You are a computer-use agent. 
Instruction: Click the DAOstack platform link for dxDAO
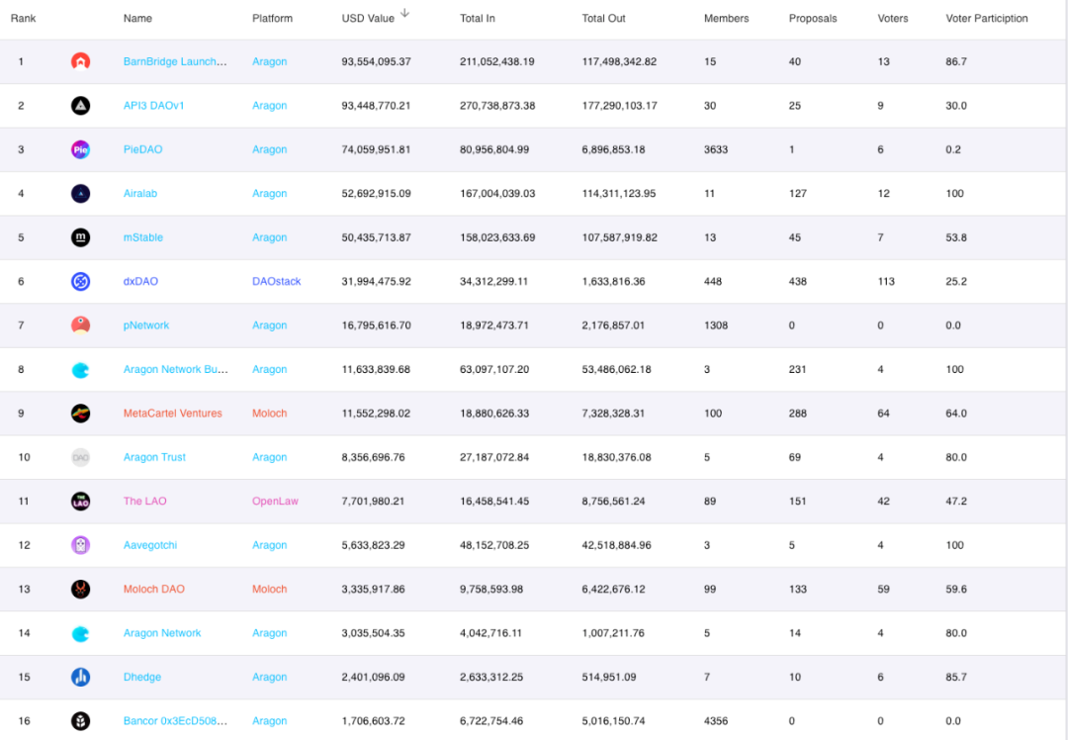coord(277,281)
